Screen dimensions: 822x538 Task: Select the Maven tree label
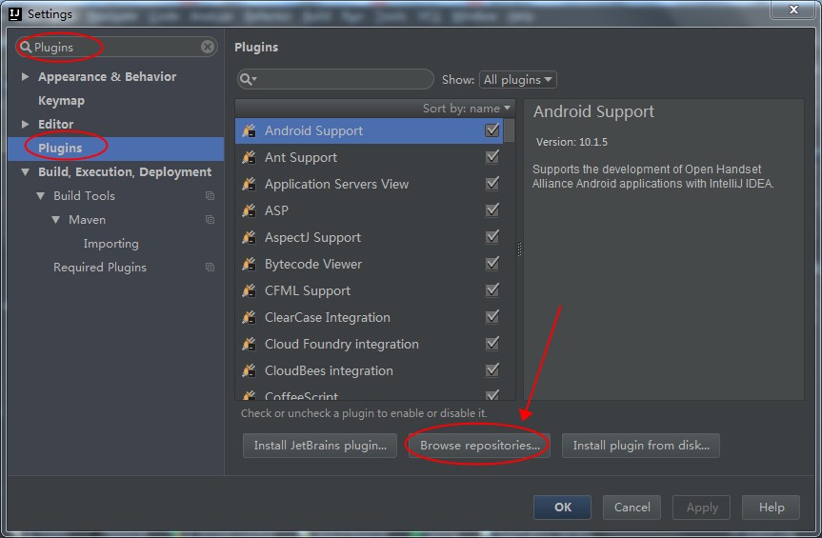(87, 220)
